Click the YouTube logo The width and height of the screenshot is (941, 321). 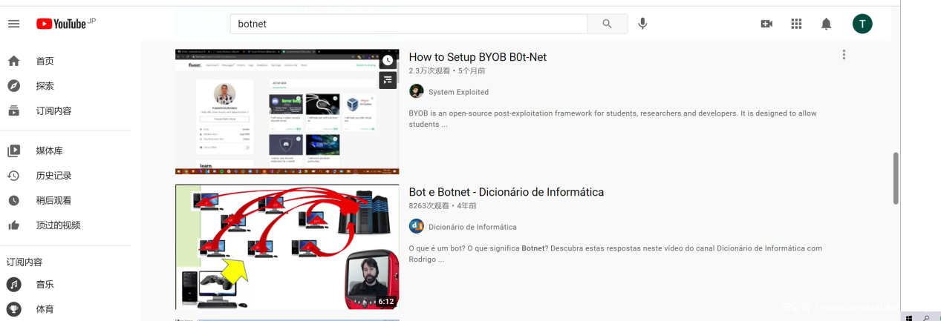click(x=61, y=24)
